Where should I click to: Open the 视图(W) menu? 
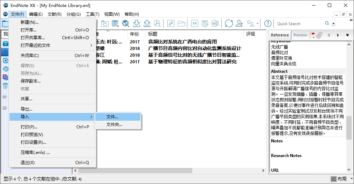click(x=112, y=14)
